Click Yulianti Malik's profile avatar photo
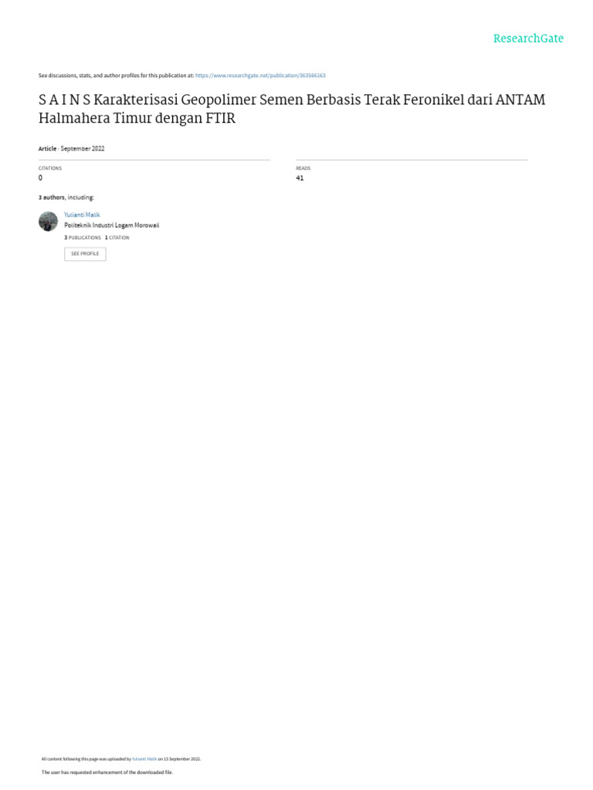 click(49, 221)
